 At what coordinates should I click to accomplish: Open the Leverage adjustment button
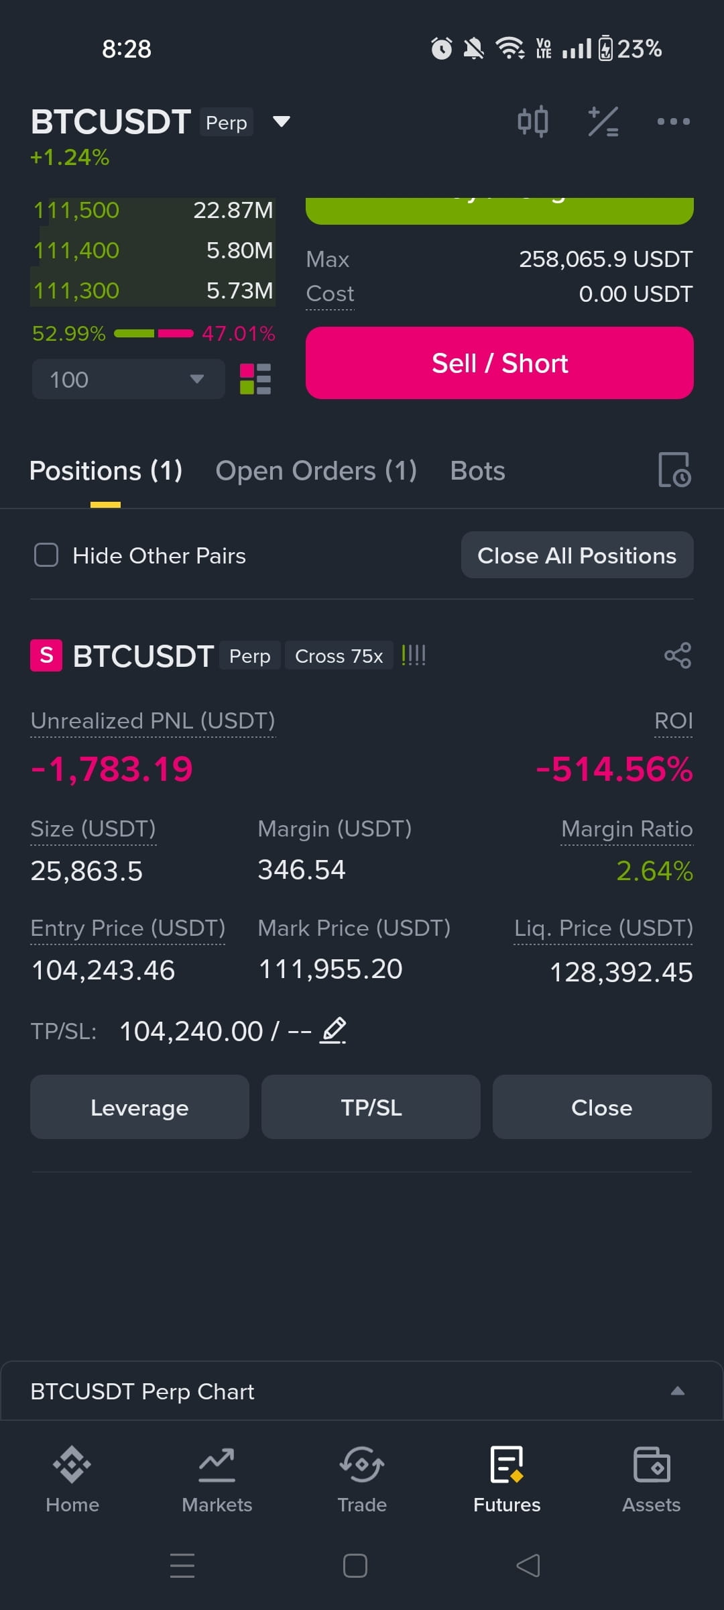coord(139,1107)
